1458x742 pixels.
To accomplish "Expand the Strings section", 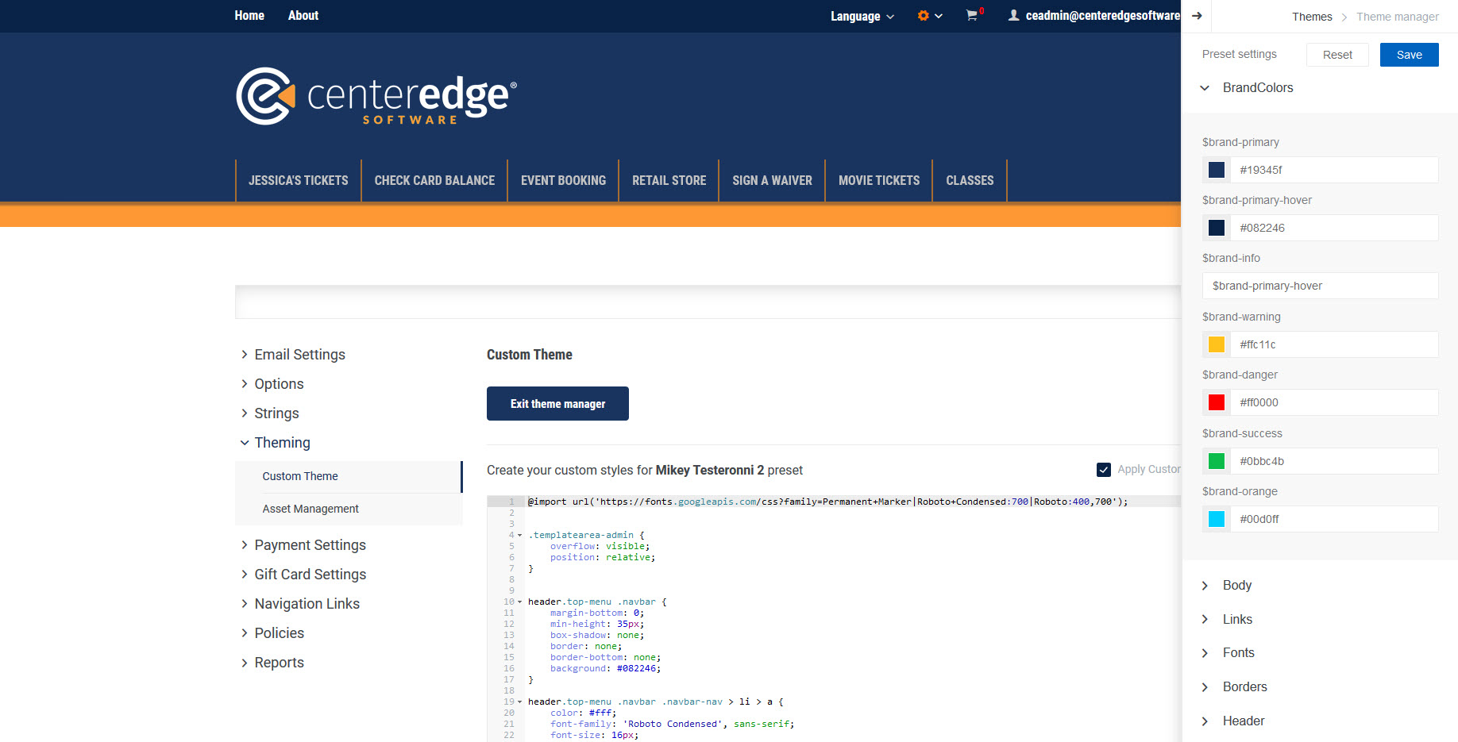I will click(x=270, y=413).
